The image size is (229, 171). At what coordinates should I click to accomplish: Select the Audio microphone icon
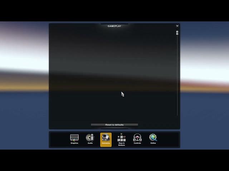pos(90,138)
